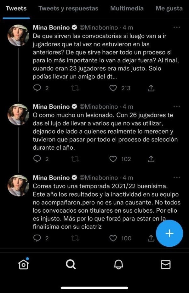Tap the profile picture on third tweet
This screenshot has height=293, width=189.
pos(19,186)
